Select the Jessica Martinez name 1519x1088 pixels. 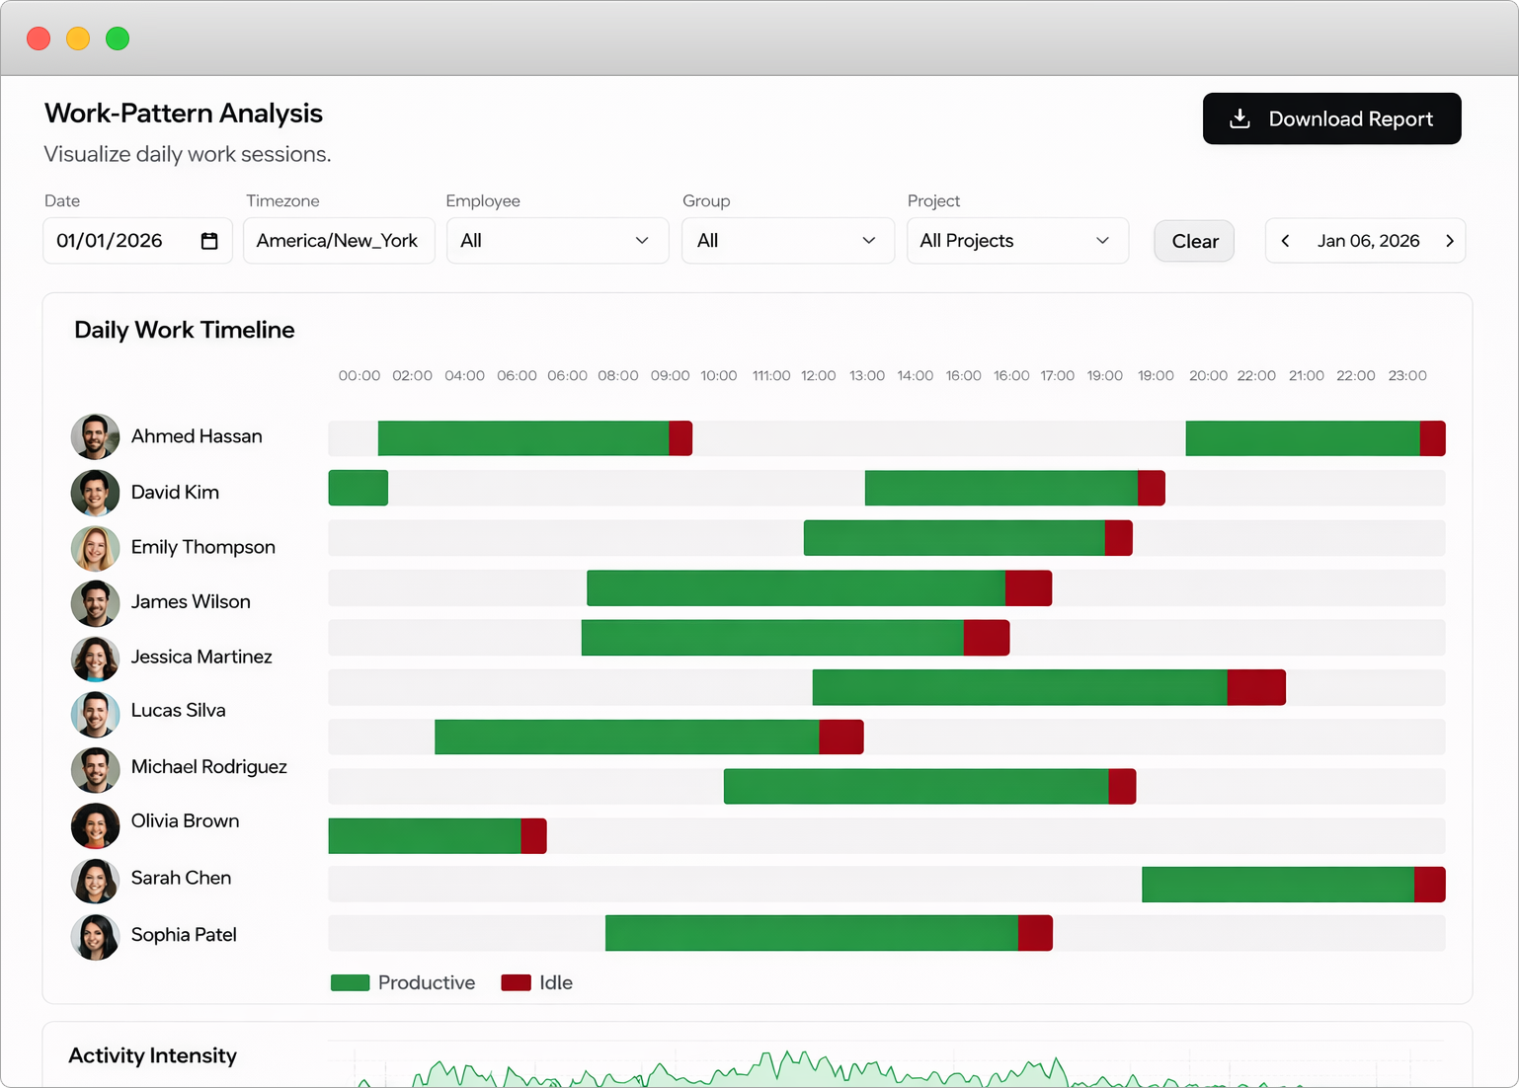click(201, 658)
